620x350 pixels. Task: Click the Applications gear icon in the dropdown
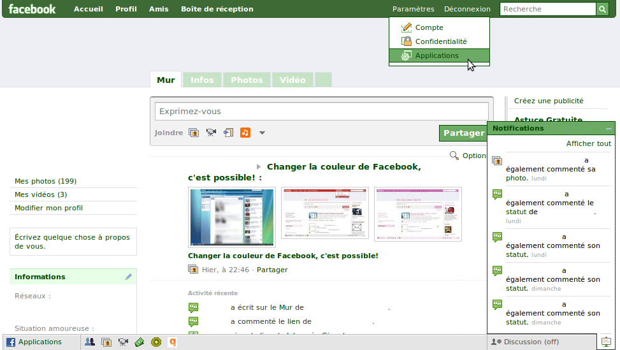[406, 55]
